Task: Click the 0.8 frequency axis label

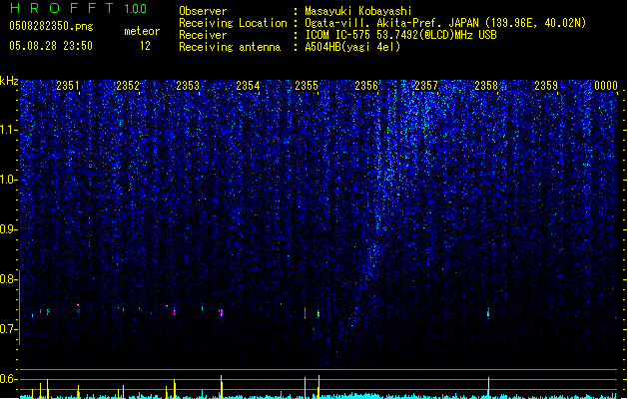Action: click(8, 279)
